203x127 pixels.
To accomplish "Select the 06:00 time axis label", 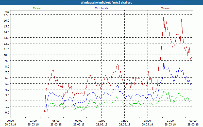I will click(56, 121).
